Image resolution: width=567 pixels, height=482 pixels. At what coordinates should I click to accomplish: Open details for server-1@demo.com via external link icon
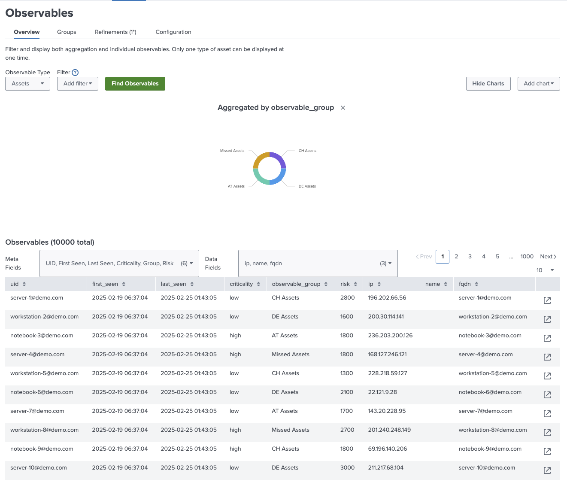tap(547, 300)
